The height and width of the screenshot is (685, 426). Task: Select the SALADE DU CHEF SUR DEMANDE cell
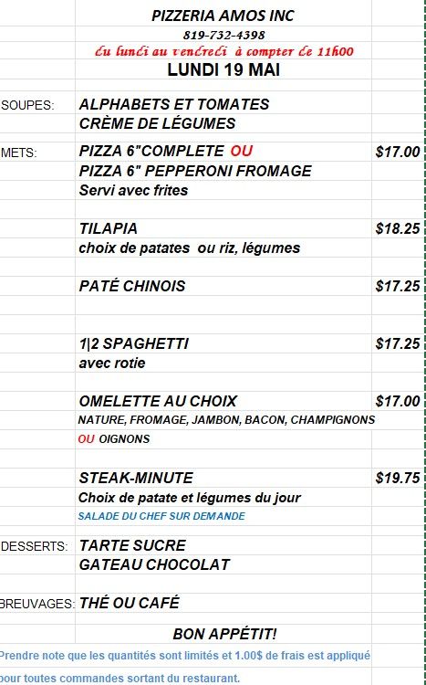pos(223,516)
